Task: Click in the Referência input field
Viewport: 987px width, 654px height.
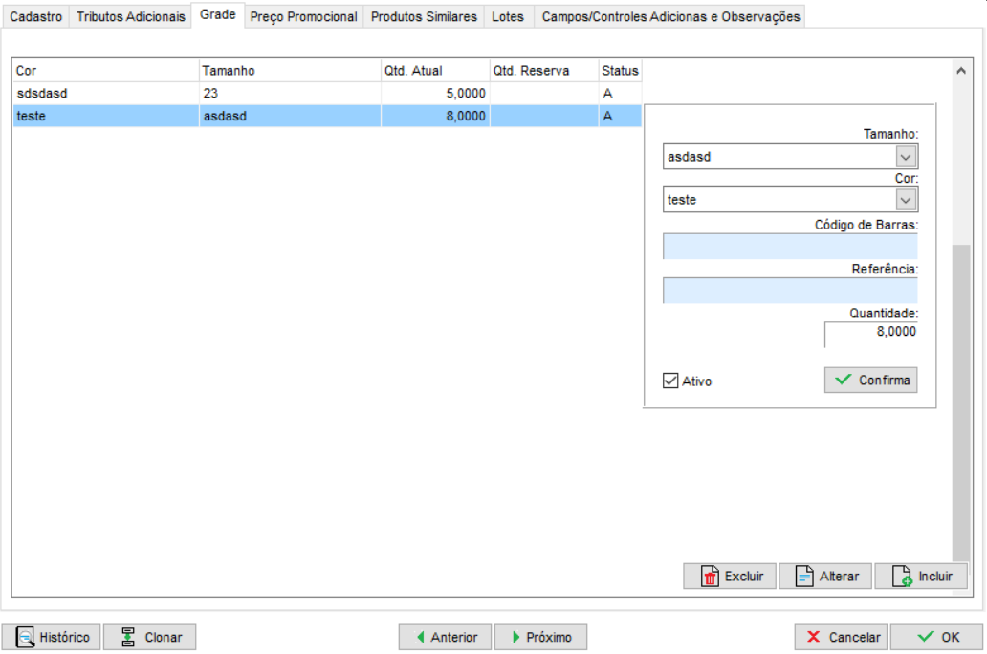Action: pyautogui.click(x=790, y=290)
